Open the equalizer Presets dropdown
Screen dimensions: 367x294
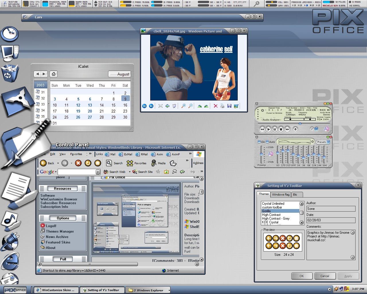(x=323, y=142)
